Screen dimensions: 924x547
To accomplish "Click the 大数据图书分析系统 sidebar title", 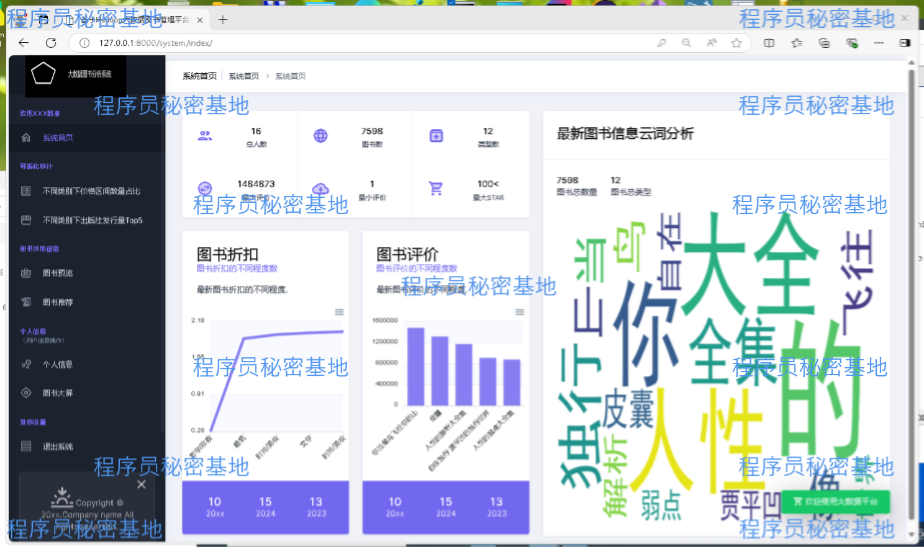I will [x=89, y=74].
